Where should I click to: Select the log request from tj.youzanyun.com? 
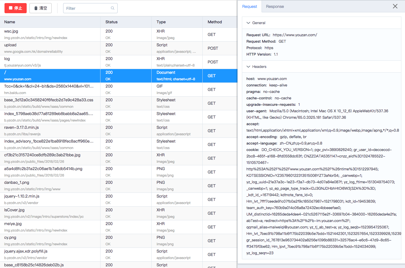118,62
